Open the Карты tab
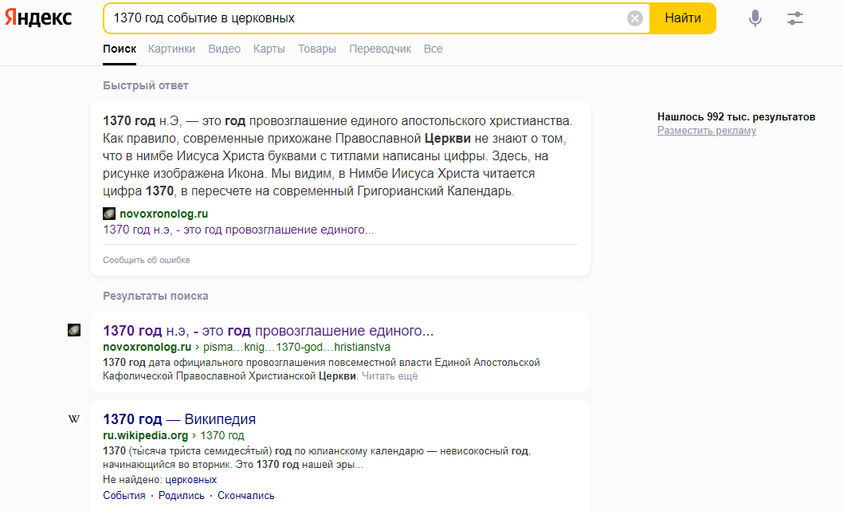Screen dimensions: 843x511 (269, 49)
